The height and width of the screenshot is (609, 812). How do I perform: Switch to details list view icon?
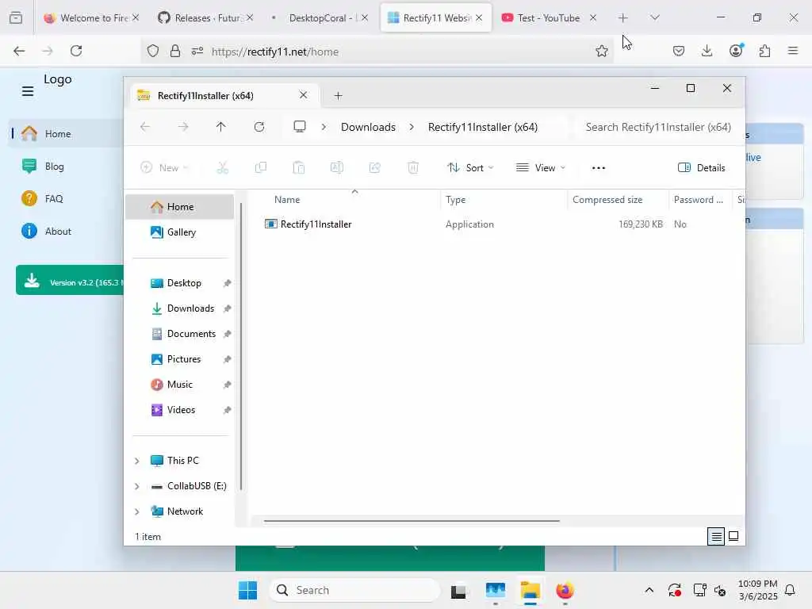tap(716, 537)
